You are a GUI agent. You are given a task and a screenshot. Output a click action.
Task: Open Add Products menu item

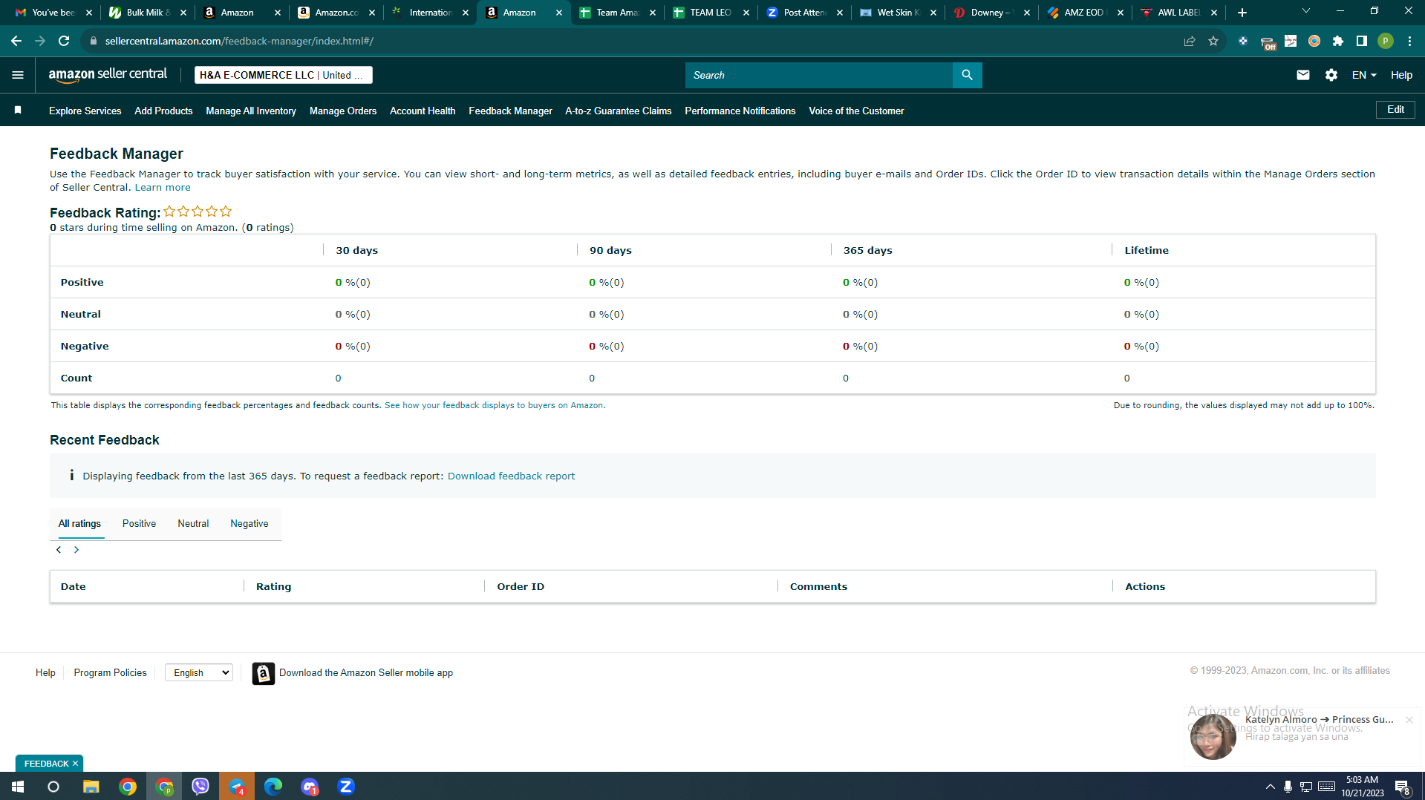[x=163, y=111]
